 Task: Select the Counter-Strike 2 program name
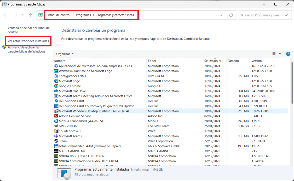pyautogui.click(x=70, y=131)
